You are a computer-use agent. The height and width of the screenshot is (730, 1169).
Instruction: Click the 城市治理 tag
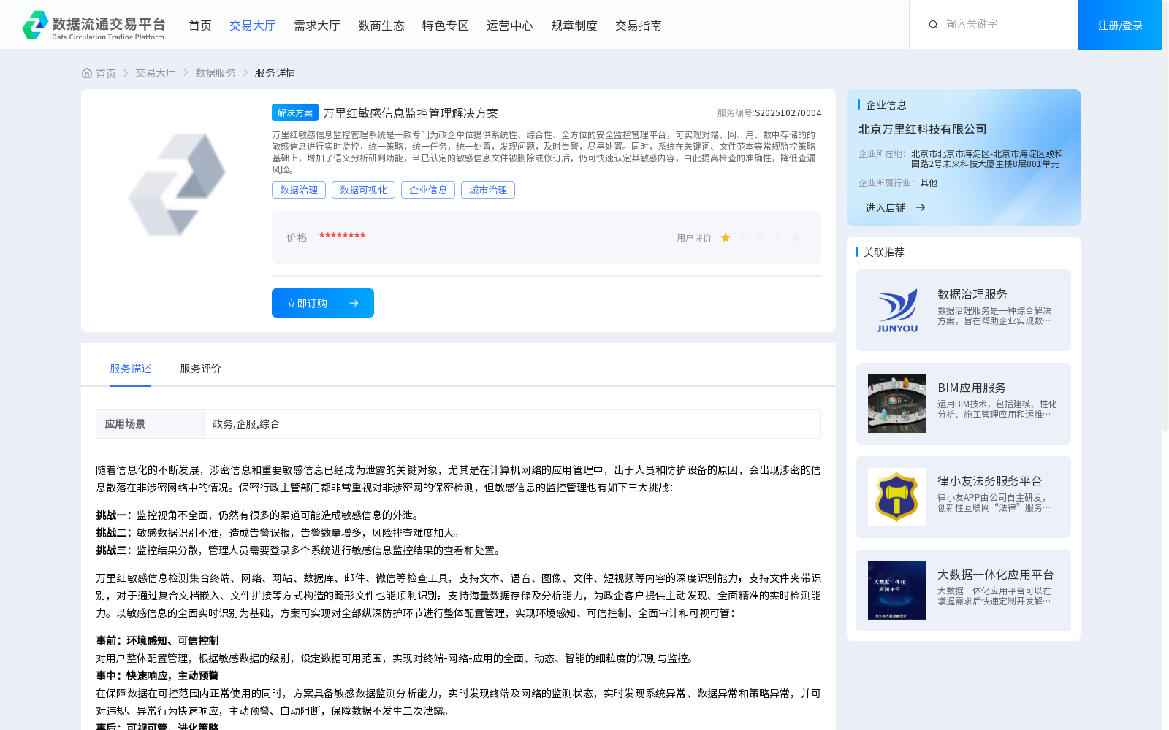[488, 190]
